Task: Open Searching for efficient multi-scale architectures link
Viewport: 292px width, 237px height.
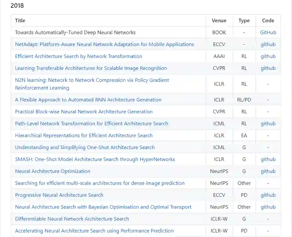Action: [100, 183]
